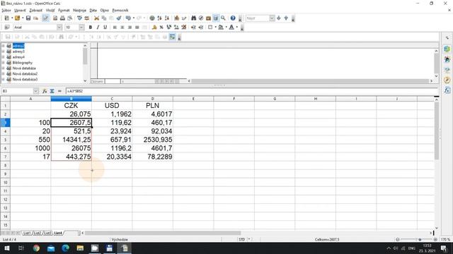Click the Export as PDF icon
The height and width of the screenshot is (254, 453).
55,18
